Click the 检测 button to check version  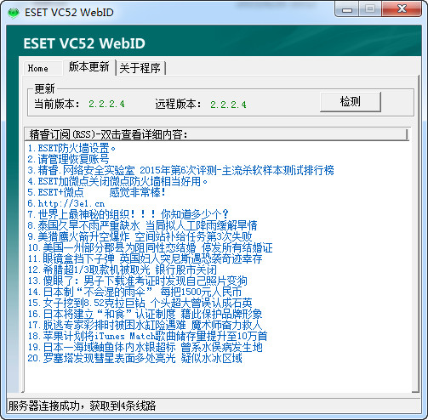click(x=351, y=102)
